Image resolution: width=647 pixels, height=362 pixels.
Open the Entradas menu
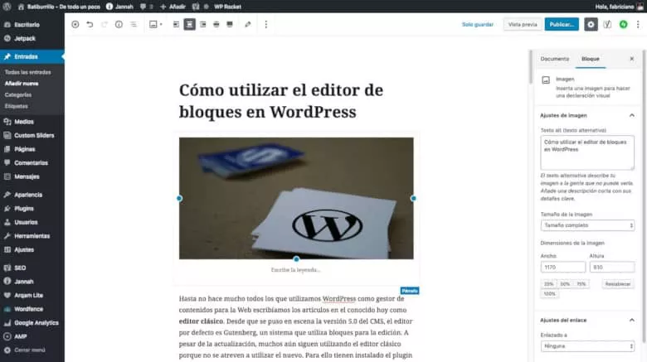click(32, 56)
